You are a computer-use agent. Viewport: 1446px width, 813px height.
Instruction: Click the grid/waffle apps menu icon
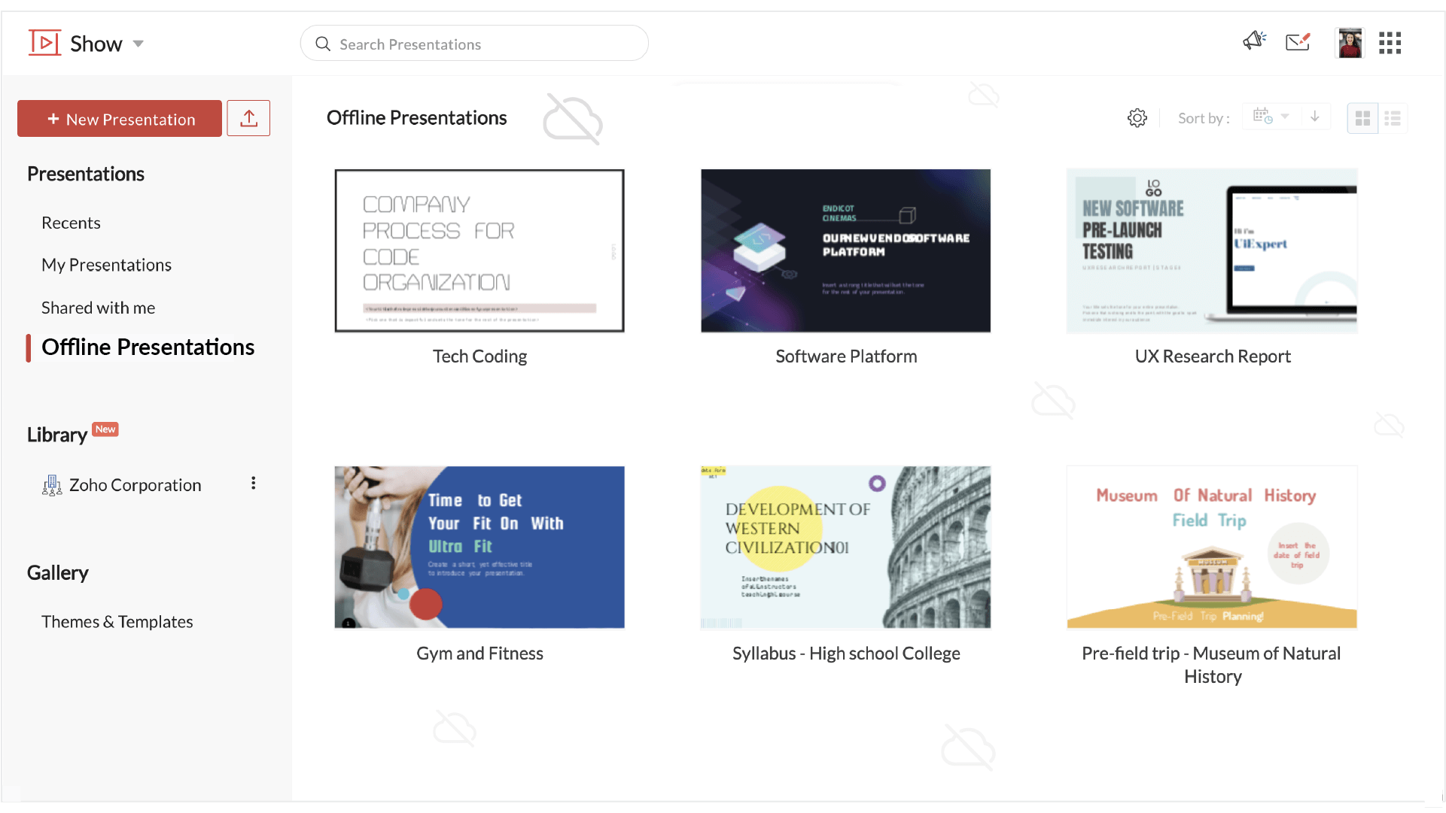[1390, 43]
